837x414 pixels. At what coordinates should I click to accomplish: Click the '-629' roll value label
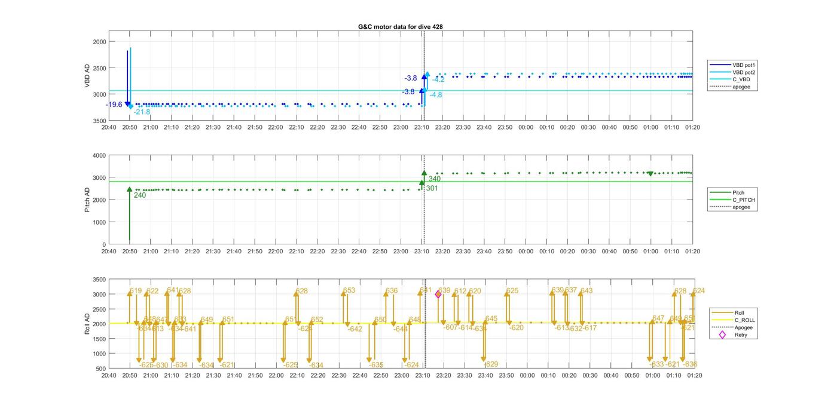pyautogui.click(x=491, y=364)
